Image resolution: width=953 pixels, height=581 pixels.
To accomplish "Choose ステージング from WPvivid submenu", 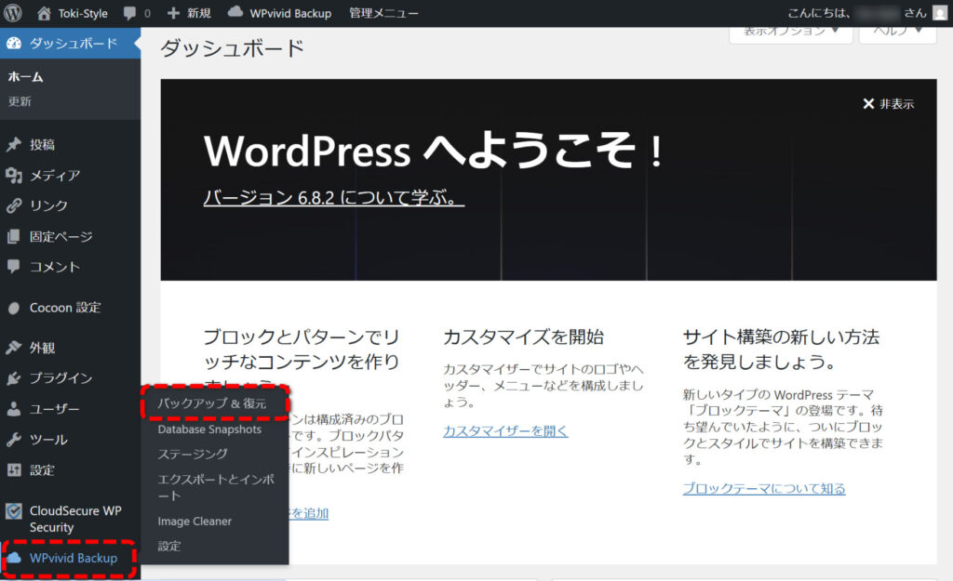I will click(x=193, y=454).
